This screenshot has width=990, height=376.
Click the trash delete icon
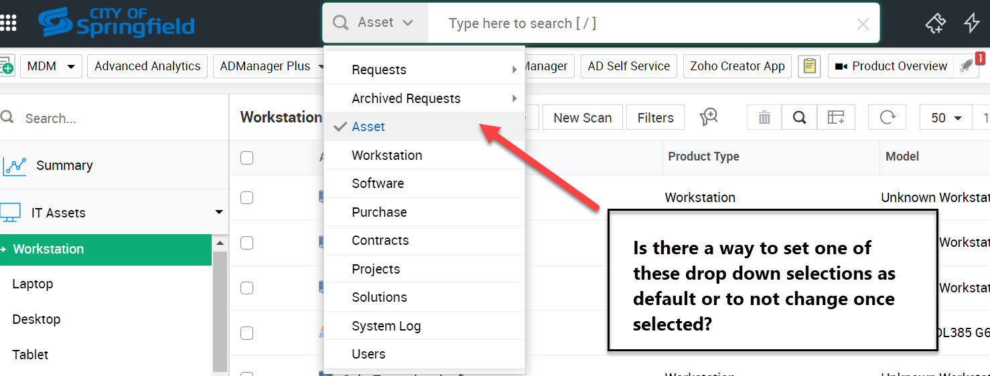764,118
